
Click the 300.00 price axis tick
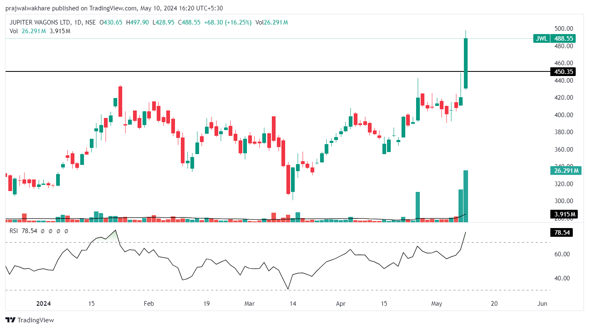pos(564,201)
